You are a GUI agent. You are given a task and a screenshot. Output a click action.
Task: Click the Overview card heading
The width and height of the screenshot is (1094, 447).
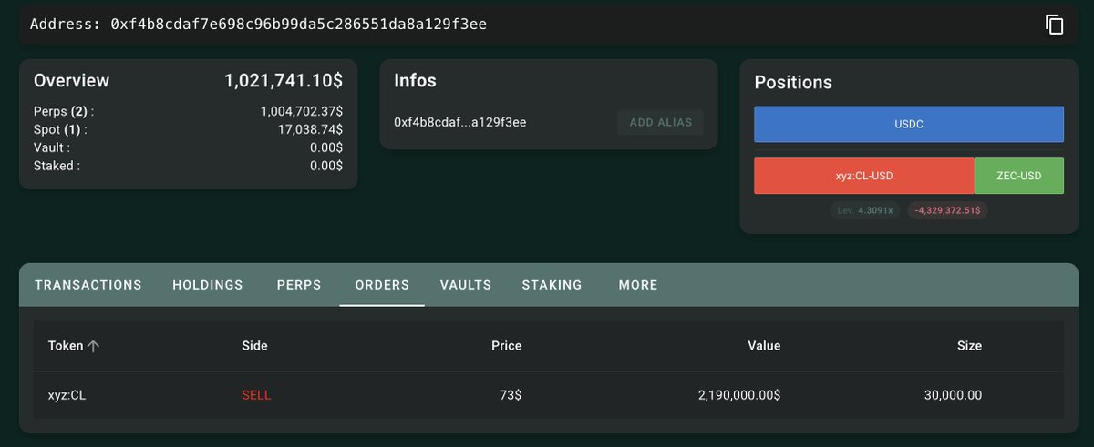(71, 81)
